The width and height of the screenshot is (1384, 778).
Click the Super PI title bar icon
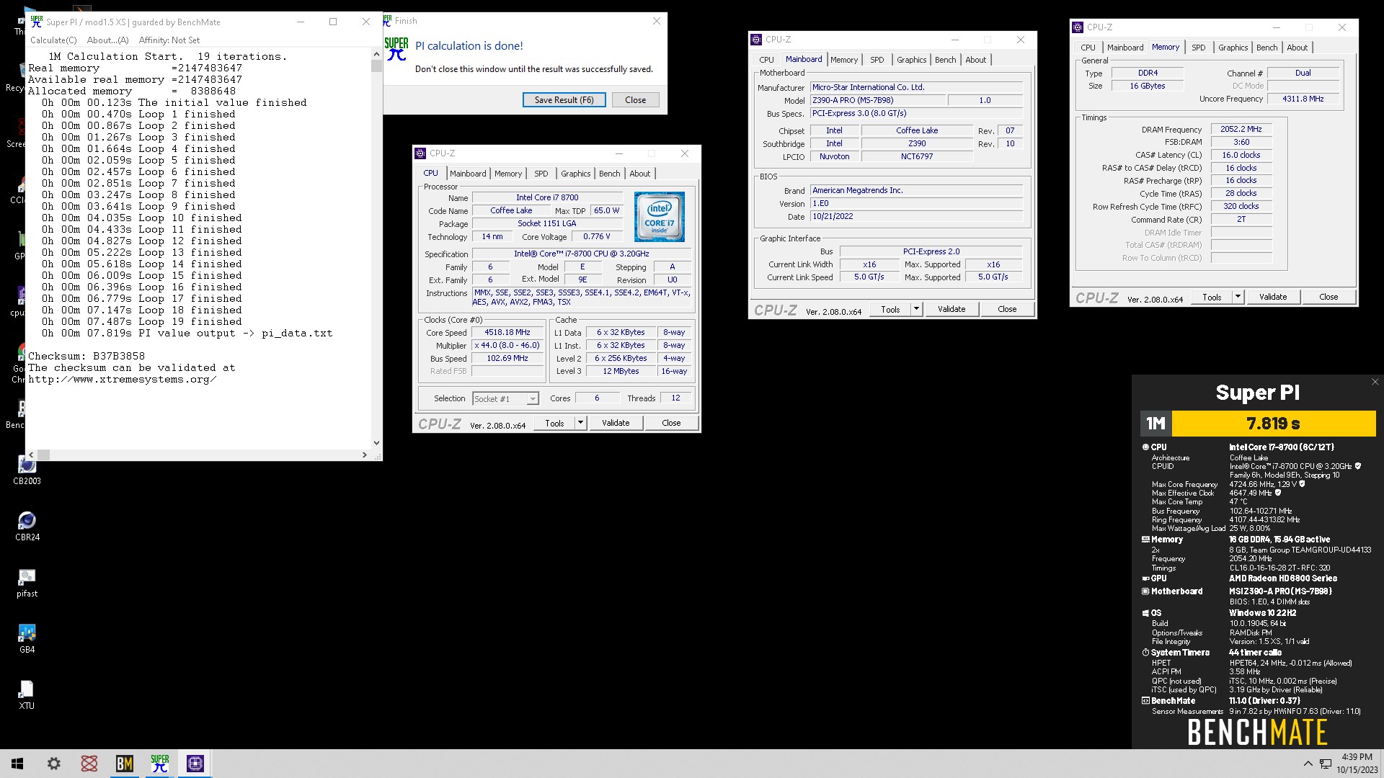(x=36, y=22)
